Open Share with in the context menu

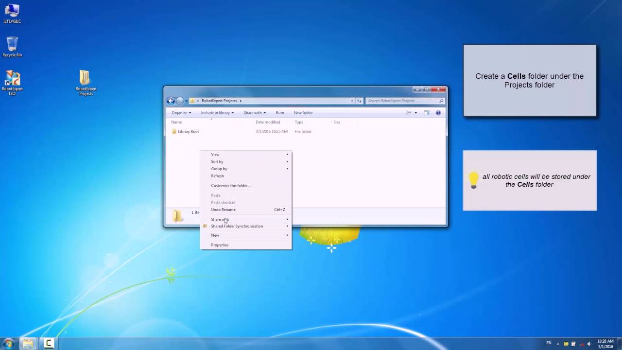coord(246,219)
